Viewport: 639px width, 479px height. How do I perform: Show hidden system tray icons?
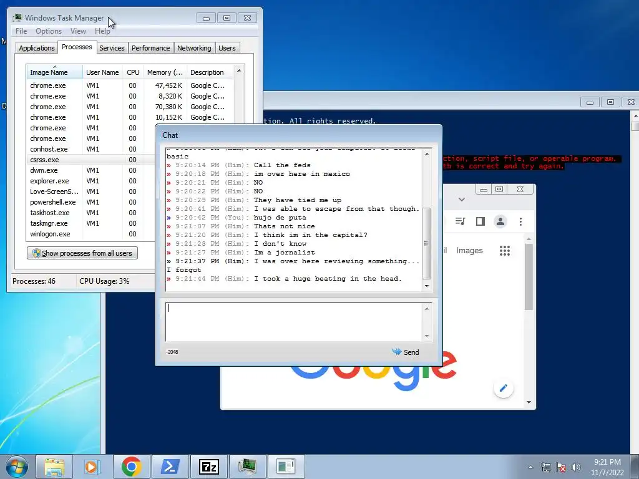point(530,467)
